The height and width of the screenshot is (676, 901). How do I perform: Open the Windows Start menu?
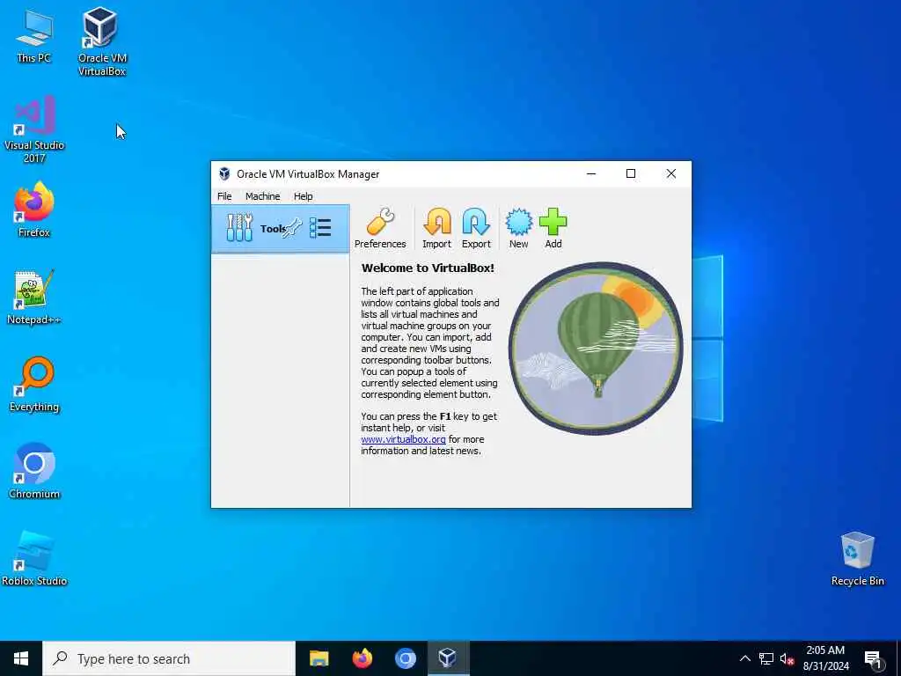21,658
